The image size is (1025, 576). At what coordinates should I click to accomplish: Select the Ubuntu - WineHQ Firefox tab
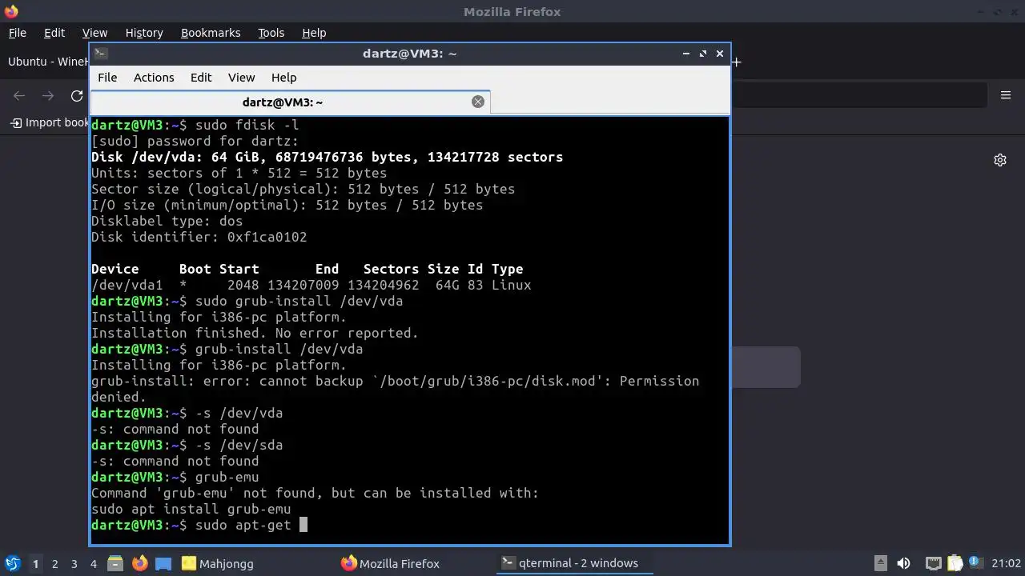[x=46, y=62]
